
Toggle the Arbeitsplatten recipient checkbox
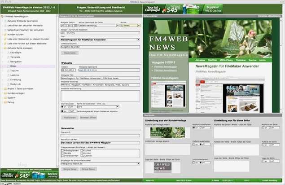(x=62, y=150)
